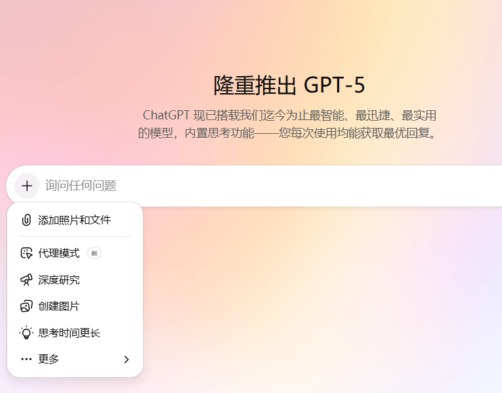Enable 思考时间更长 option
502x393 pixels.
click(75, 333)
